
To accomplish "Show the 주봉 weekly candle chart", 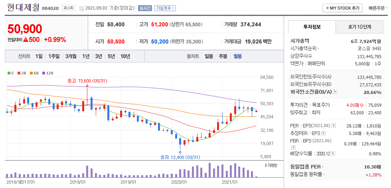I will pos(223,56).
